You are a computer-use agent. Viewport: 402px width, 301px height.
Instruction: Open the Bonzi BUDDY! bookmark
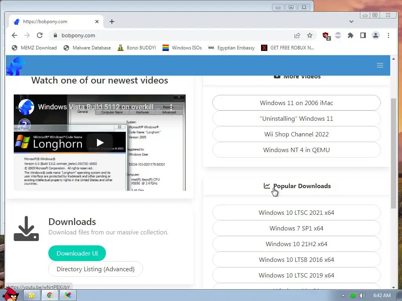click(x=137, y=47)
